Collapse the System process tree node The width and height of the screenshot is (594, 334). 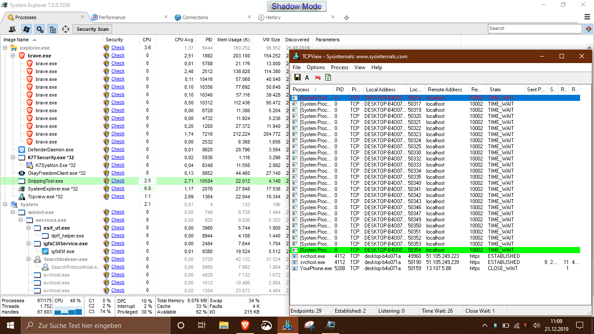[x=6, y=204]
